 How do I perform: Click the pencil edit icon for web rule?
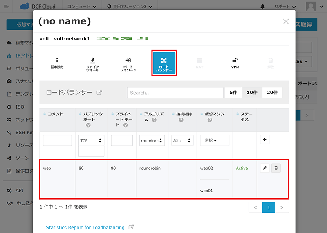tap(265, 168)
